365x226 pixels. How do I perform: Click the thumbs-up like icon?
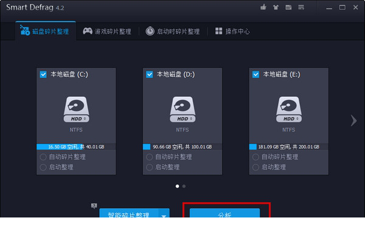click(x=263, y=7)
